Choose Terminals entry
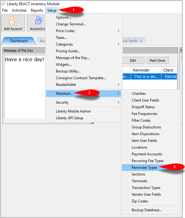Viewport: 185px width, 218px height. pyautogui.click(x=139, y=181)
